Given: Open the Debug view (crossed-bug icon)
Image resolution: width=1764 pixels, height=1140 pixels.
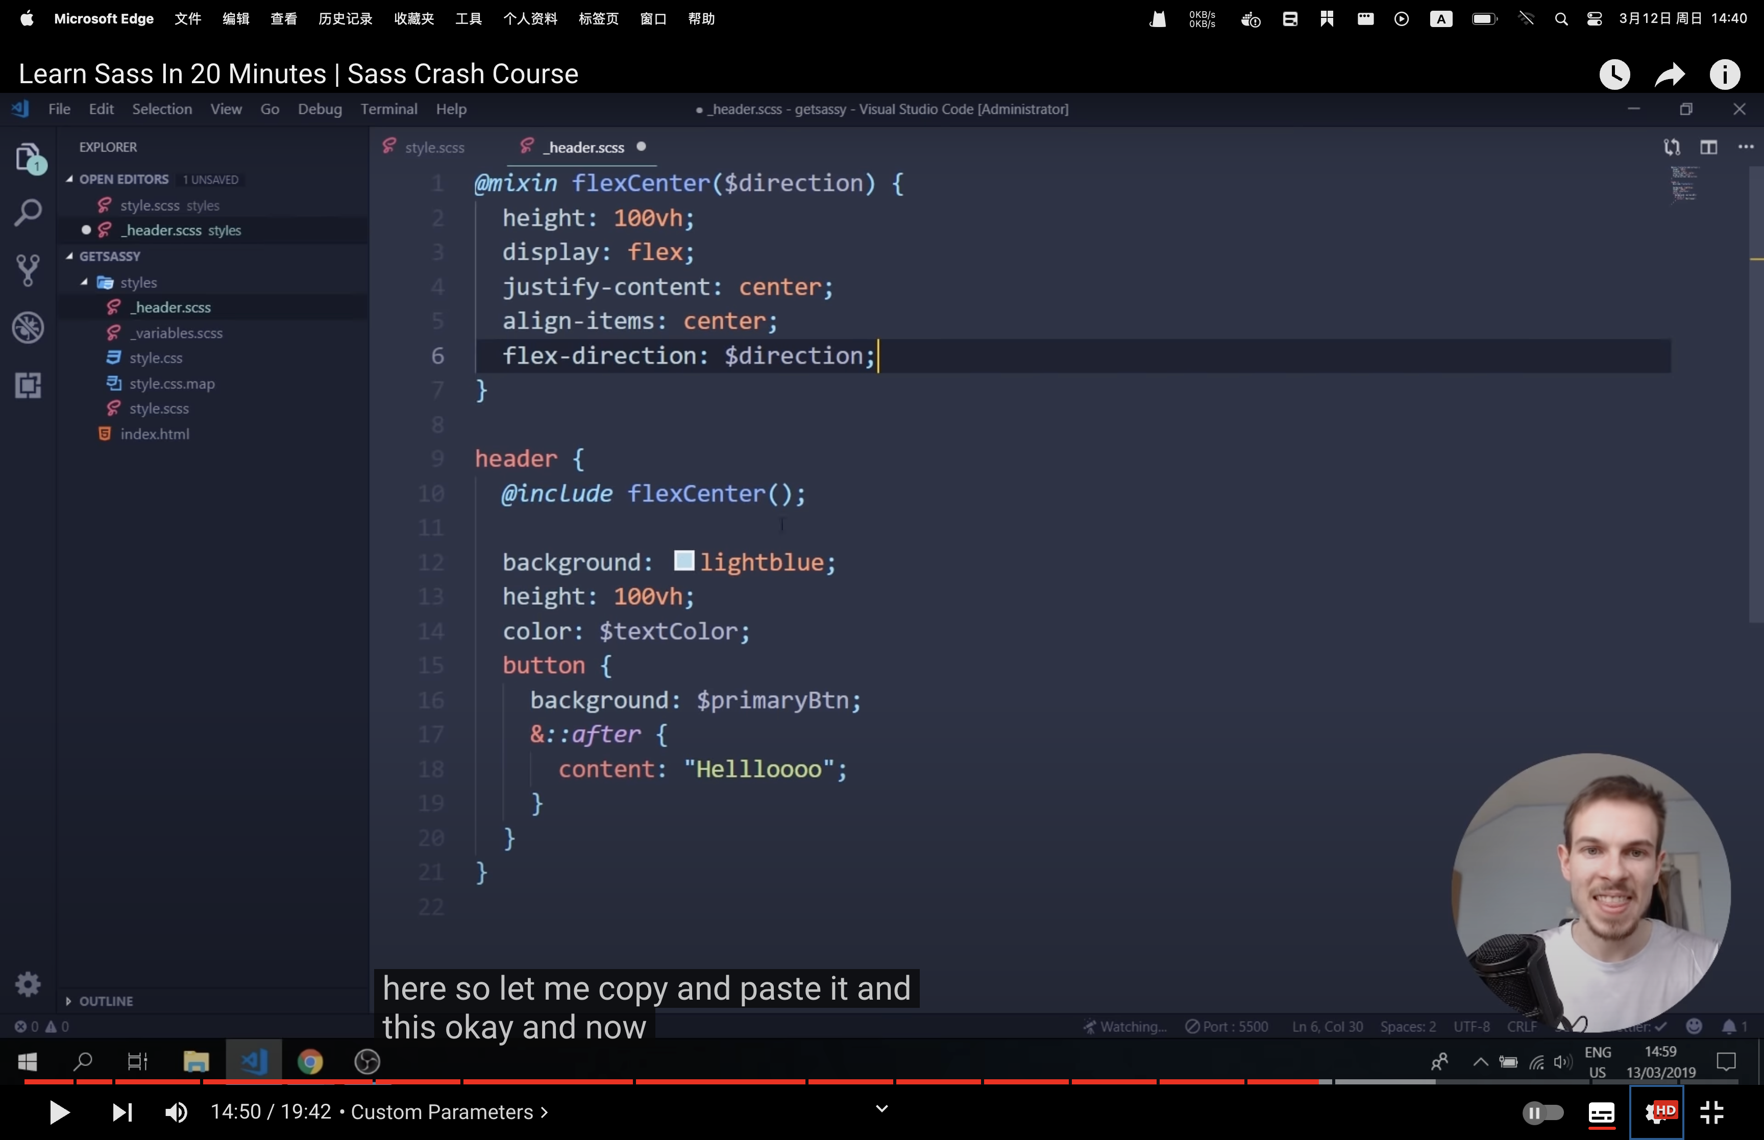Looking at the screenshot, I should [28, 328].
